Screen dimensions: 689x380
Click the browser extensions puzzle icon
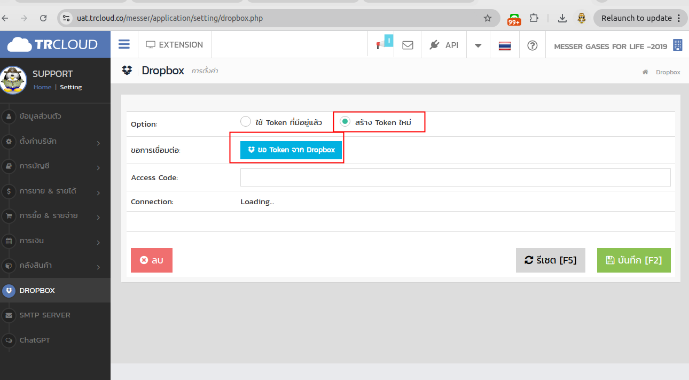[534, 18]
